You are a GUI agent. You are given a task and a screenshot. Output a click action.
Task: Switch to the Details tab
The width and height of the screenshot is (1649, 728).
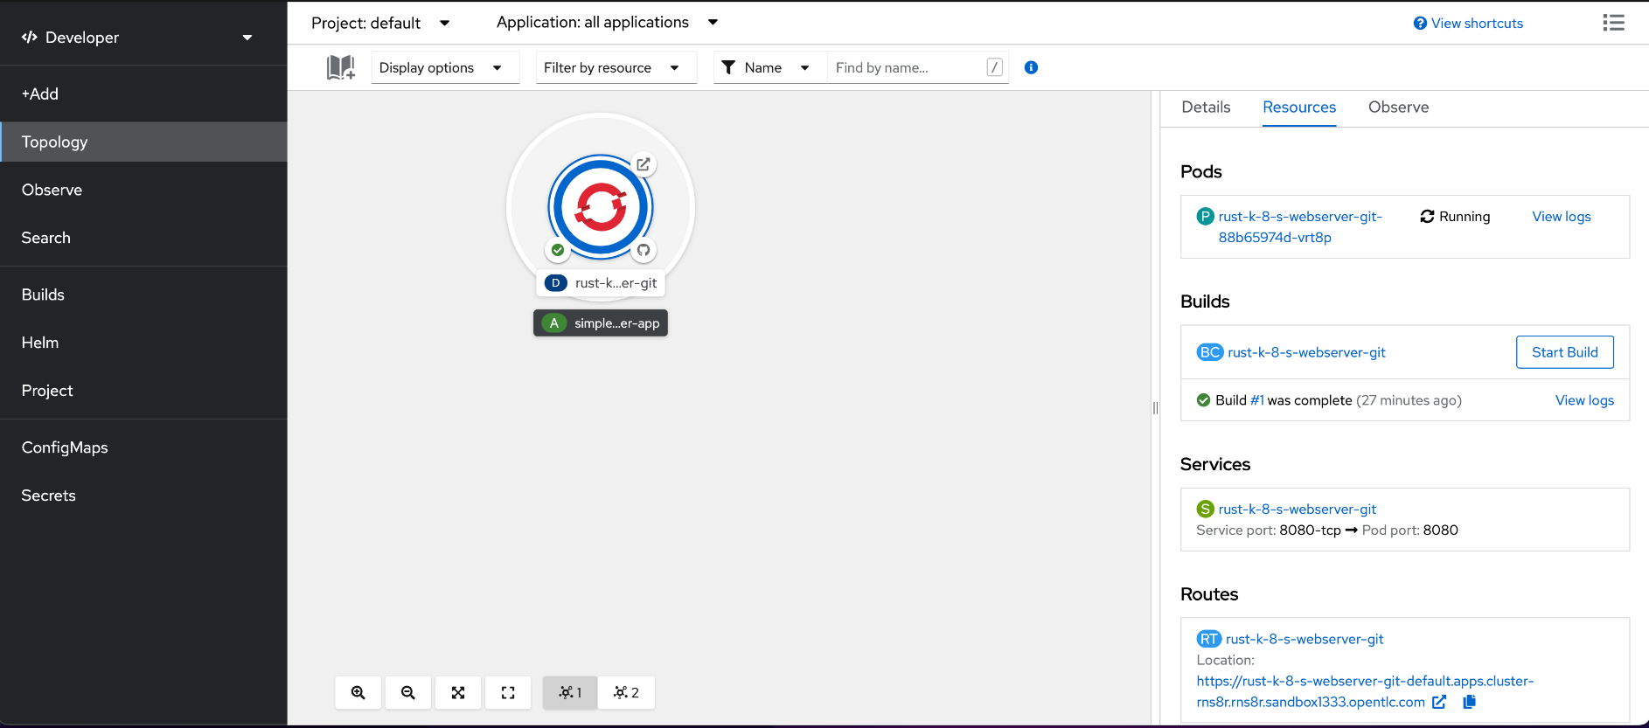[x=1206, y=107]
